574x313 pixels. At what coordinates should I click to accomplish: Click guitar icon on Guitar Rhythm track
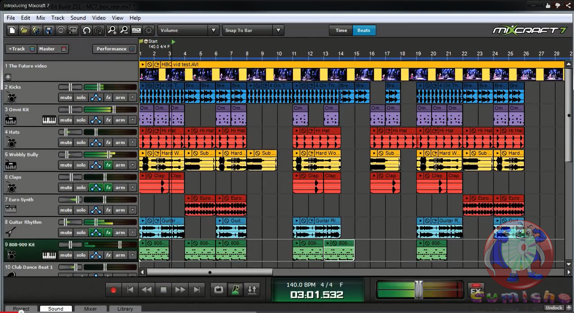(11, 232)
